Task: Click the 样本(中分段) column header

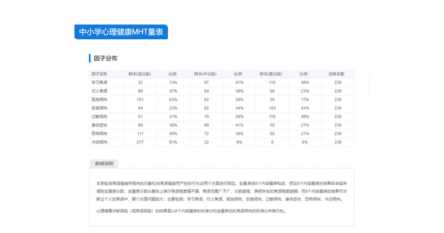Action: point(205,74)
